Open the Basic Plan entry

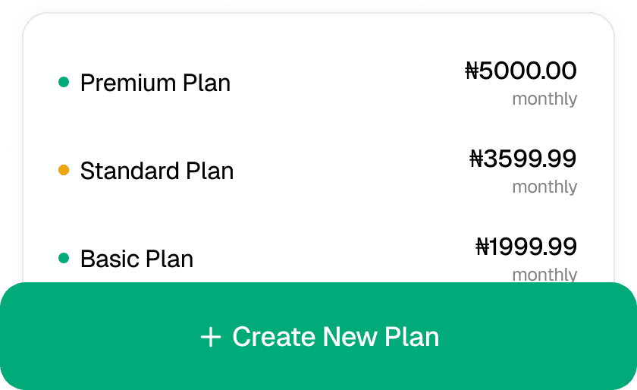coord(136,259)
